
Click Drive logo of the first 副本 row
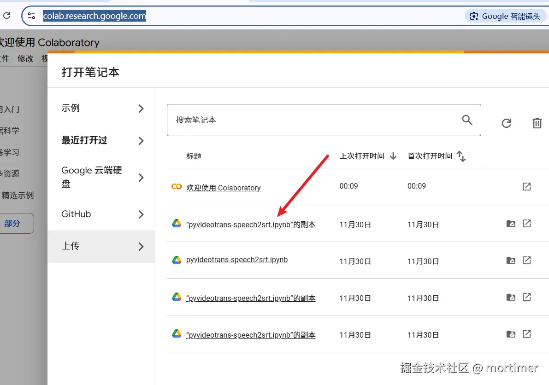tap(177, 223)
